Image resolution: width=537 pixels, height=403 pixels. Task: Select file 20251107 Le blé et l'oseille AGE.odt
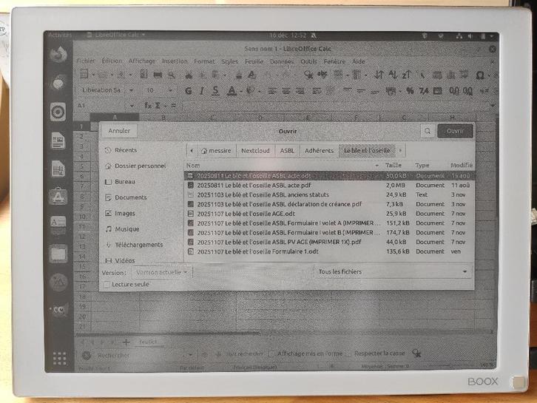tap(329, 213)
